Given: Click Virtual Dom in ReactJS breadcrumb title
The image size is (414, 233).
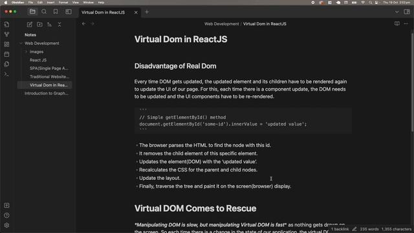Looking at the screenshot, I should click(x=265, y=24).
